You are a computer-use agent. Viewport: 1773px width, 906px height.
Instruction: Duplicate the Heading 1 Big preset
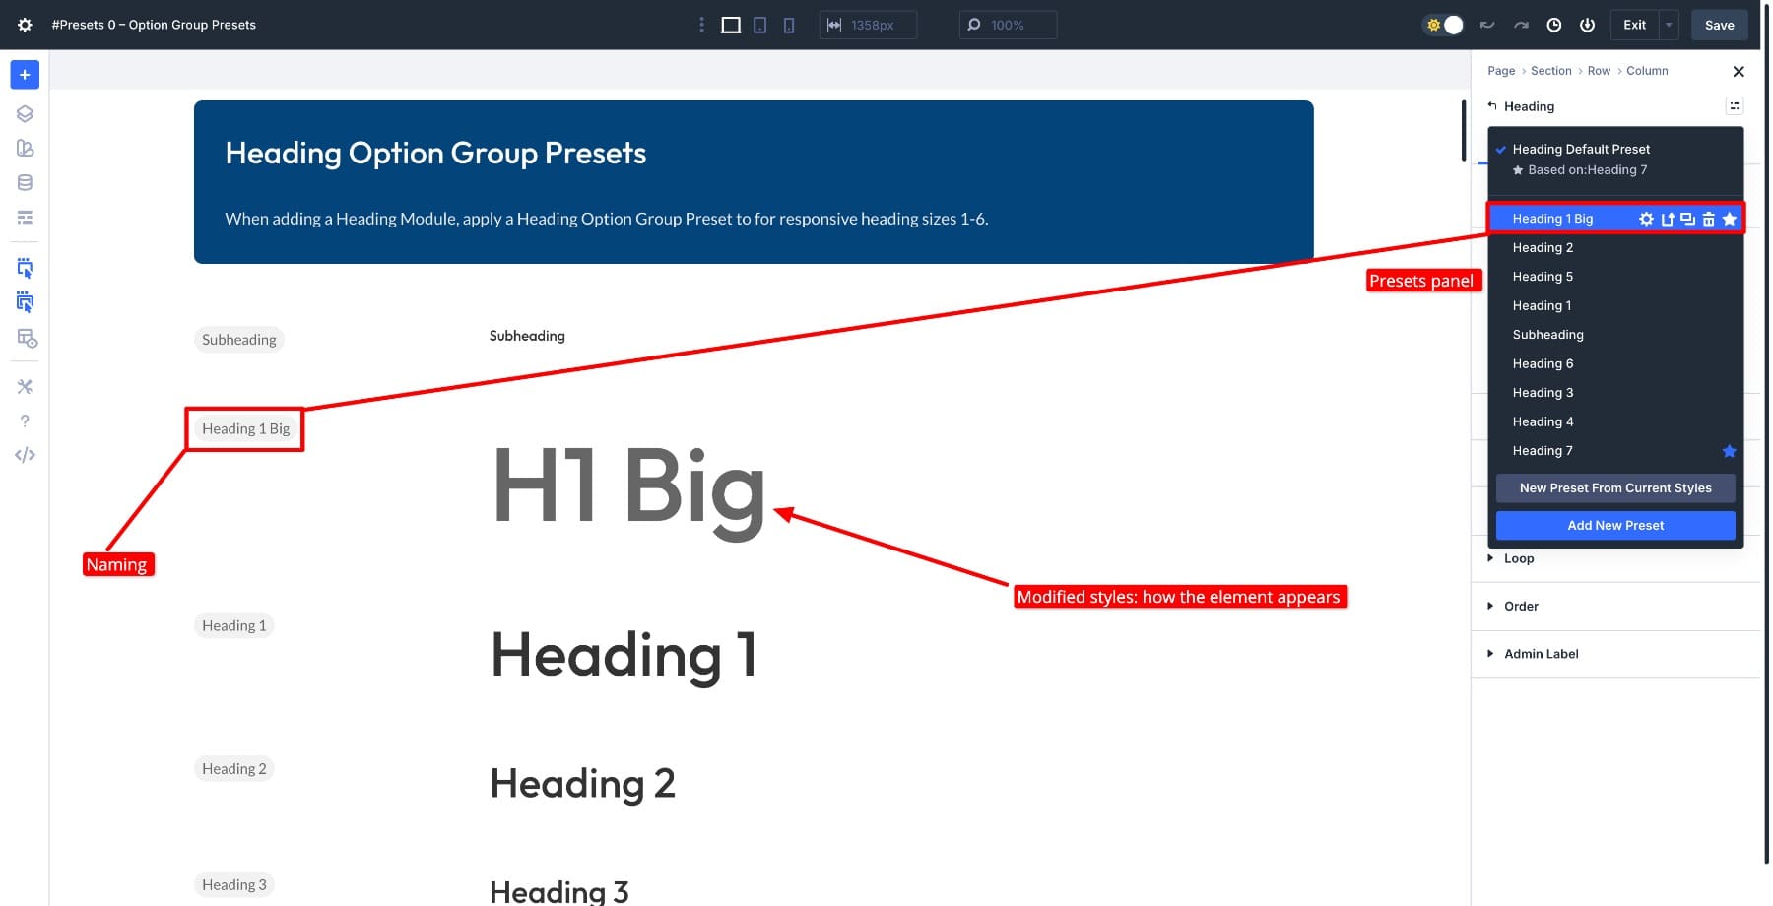coord(1687,219)
